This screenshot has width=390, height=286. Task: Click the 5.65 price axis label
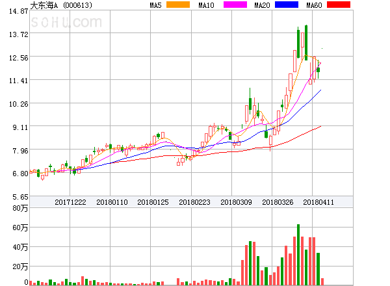pos(20,197)
